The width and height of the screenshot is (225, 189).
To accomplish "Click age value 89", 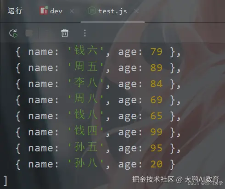I will click(156, 68).
